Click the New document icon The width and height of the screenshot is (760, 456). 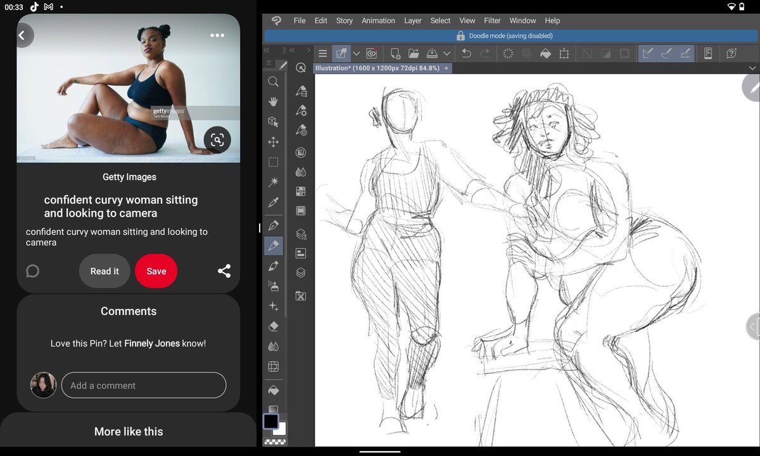pos(395,54)
